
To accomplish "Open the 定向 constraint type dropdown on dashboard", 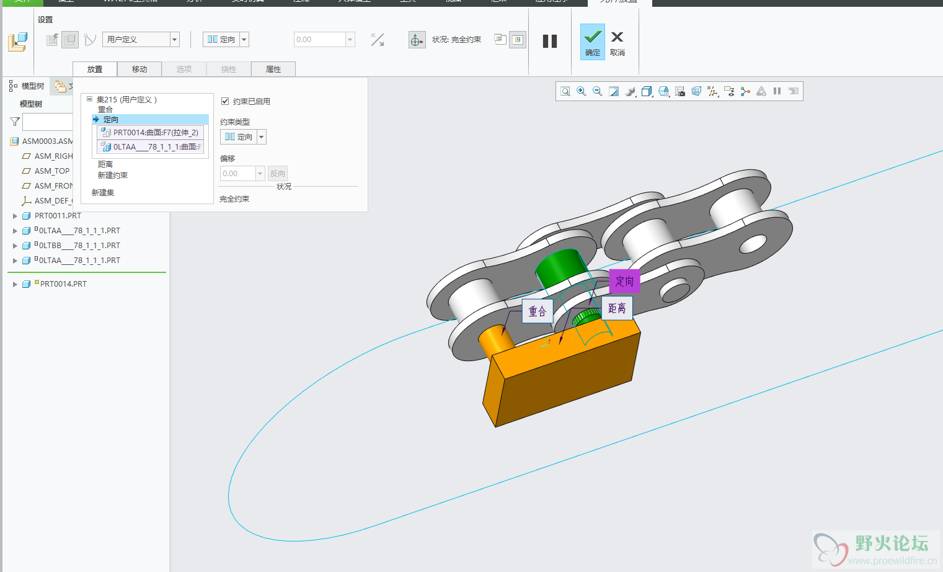I will click(x=244, y=40).
